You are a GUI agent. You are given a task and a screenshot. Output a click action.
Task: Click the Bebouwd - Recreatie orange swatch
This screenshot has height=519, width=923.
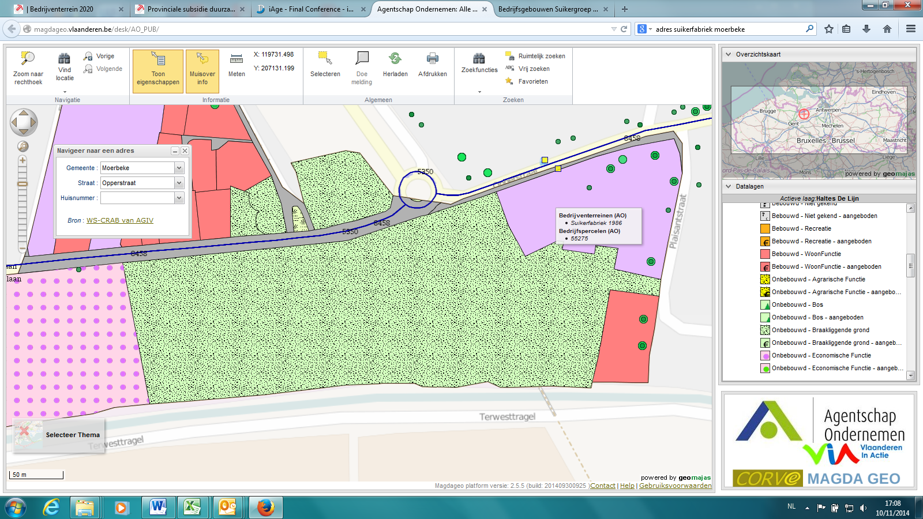[765, 228]
